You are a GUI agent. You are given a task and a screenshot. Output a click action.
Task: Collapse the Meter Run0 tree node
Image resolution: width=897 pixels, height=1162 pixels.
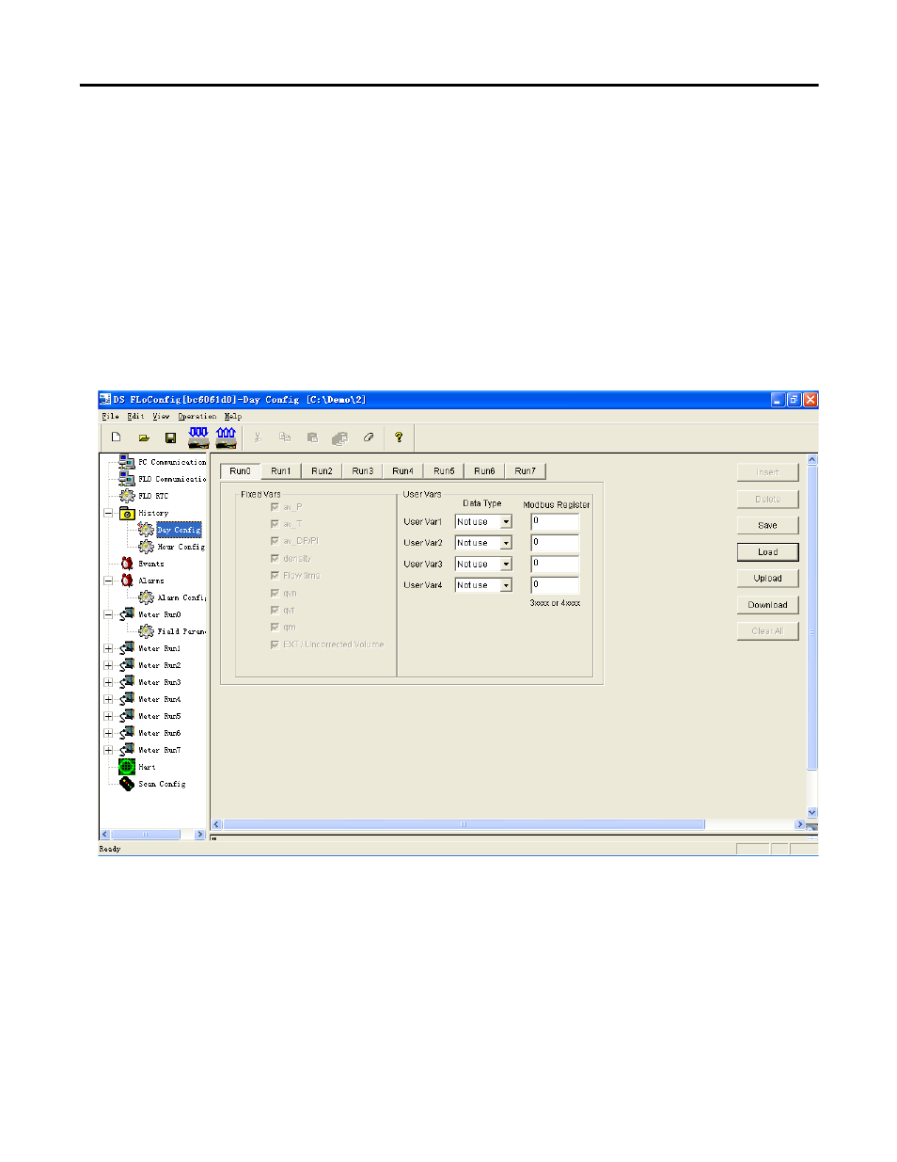click(108, 614)
